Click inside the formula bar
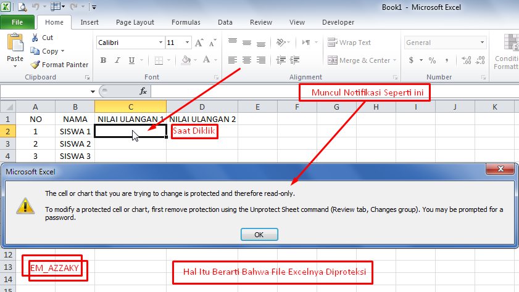The width and height of the screenshot is (519, 292). [x=334, y=92]
